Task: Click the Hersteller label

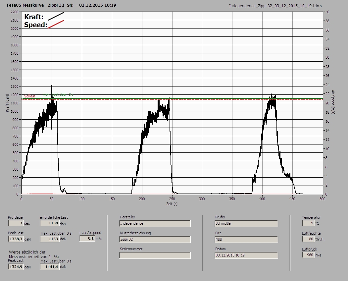Action: [x=127, y=217]
